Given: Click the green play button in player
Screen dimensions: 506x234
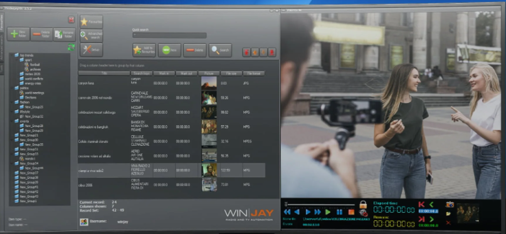Looking at the screenshot, I should click(x=328, y=212).
